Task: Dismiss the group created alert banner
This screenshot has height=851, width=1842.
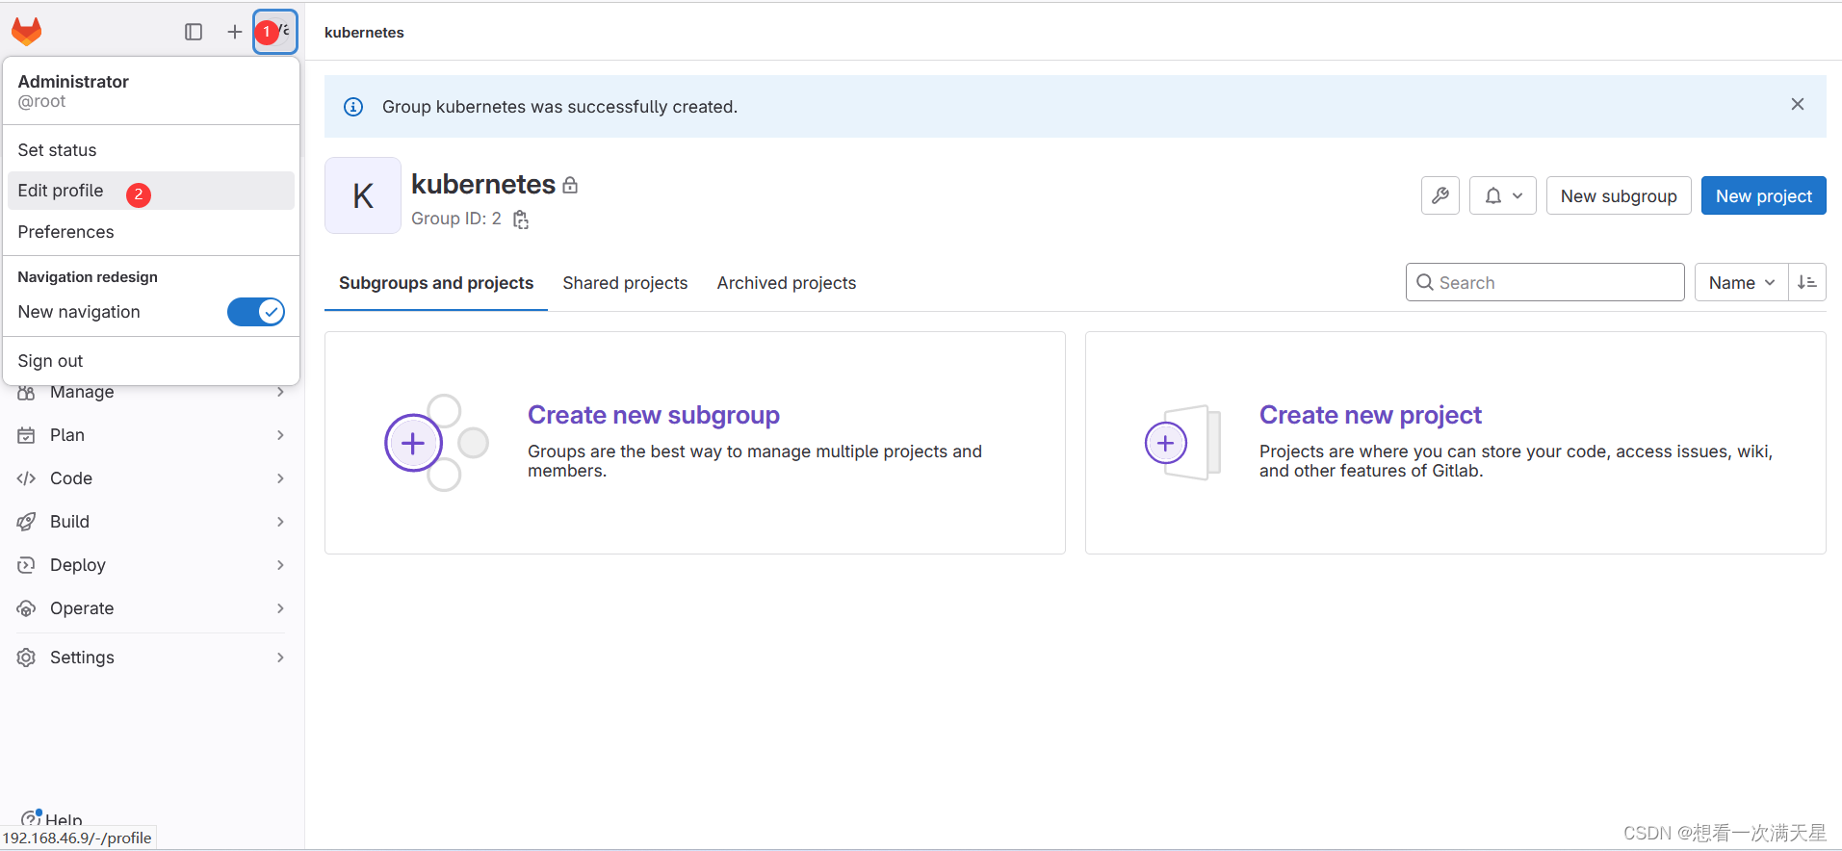Action: click(1797, 104)
